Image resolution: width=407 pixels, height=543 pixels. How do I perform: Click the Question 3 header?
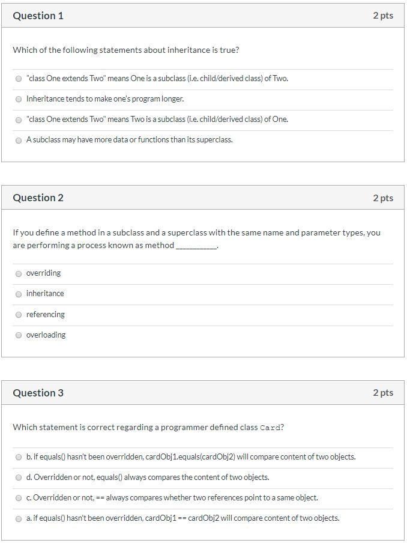38,392
